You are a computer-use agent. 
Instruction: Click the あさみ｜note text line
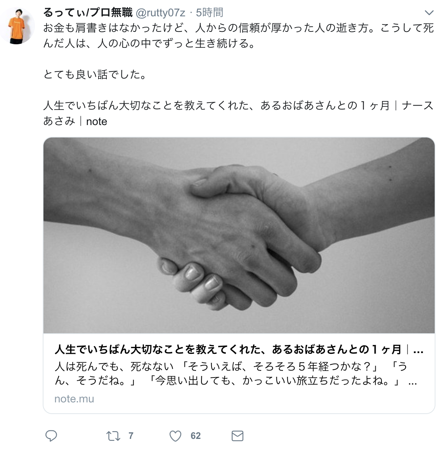tap(75, 121)
